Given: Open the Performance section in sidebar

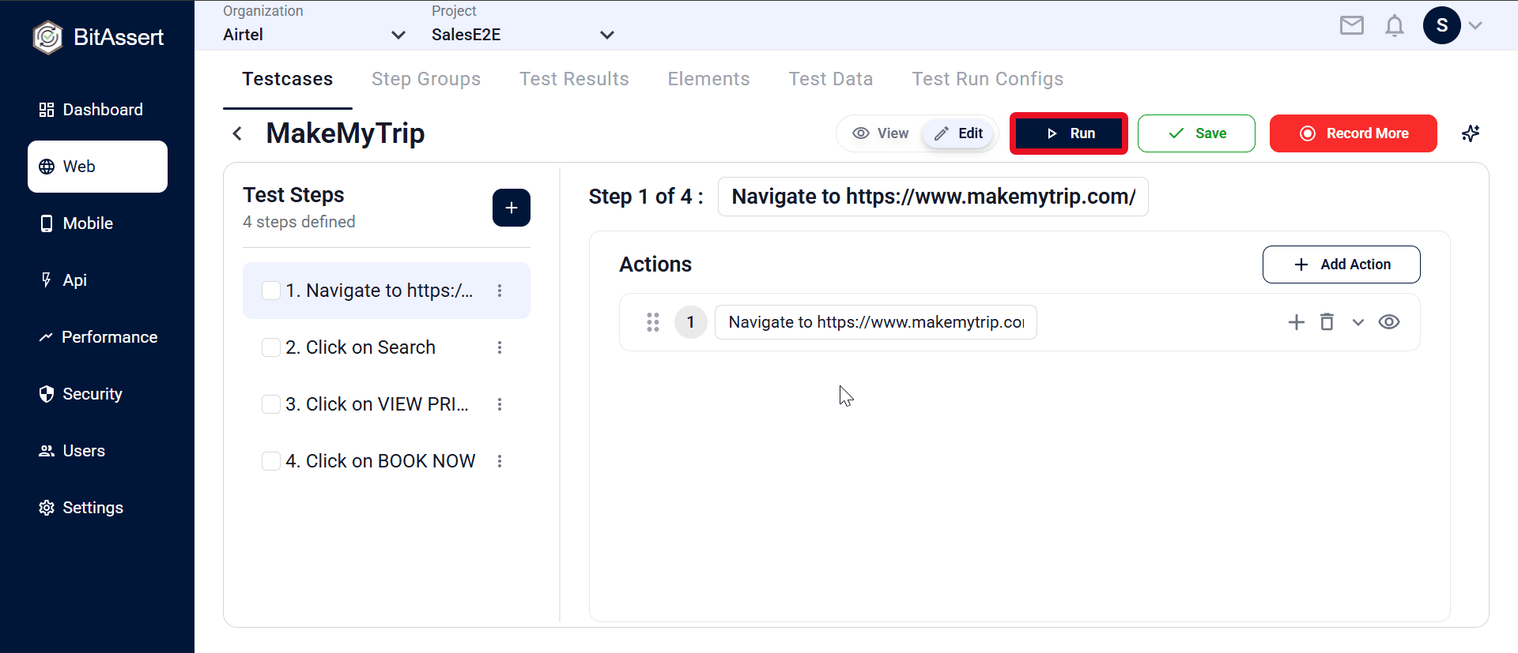Looking at the screenshot, I should (97, 337).
